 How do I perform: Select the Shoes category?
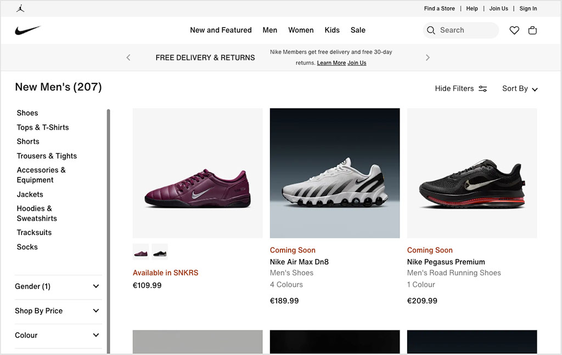[x=27, y=113]
